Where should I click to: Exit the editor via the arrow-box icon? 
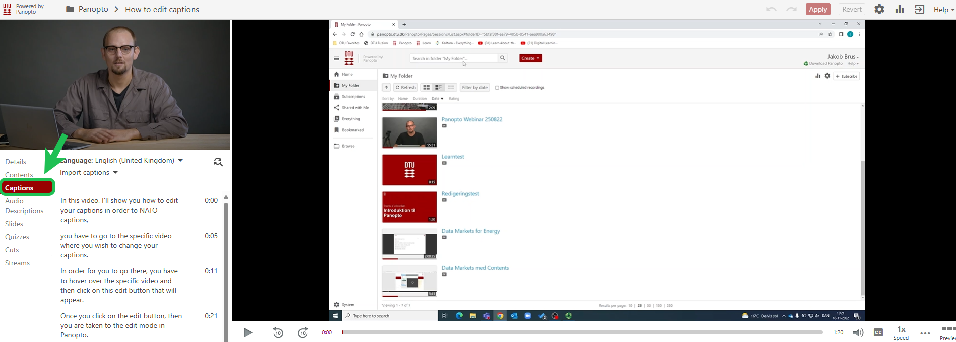tap(920, 9)
